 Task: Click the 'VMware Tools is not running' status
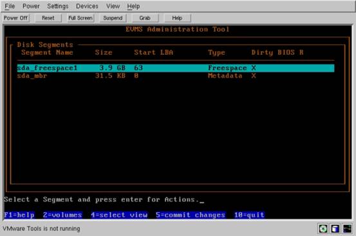click(x=41, y=228)
